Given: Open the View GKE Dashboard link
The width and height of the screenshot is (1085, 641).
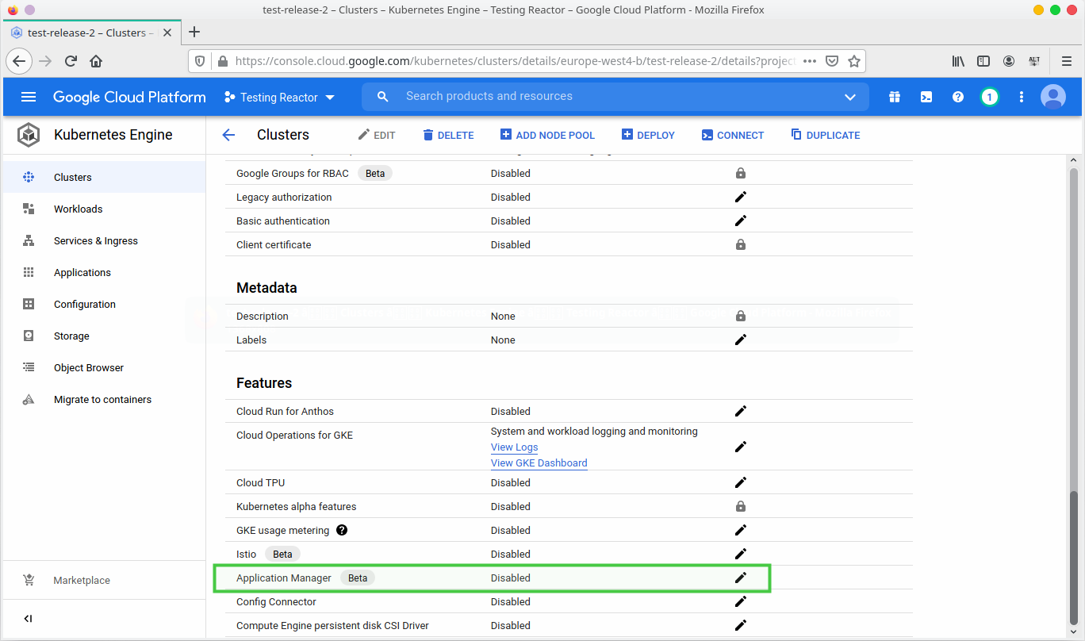Looking at the screenshot, I should [x=539, y=463].
